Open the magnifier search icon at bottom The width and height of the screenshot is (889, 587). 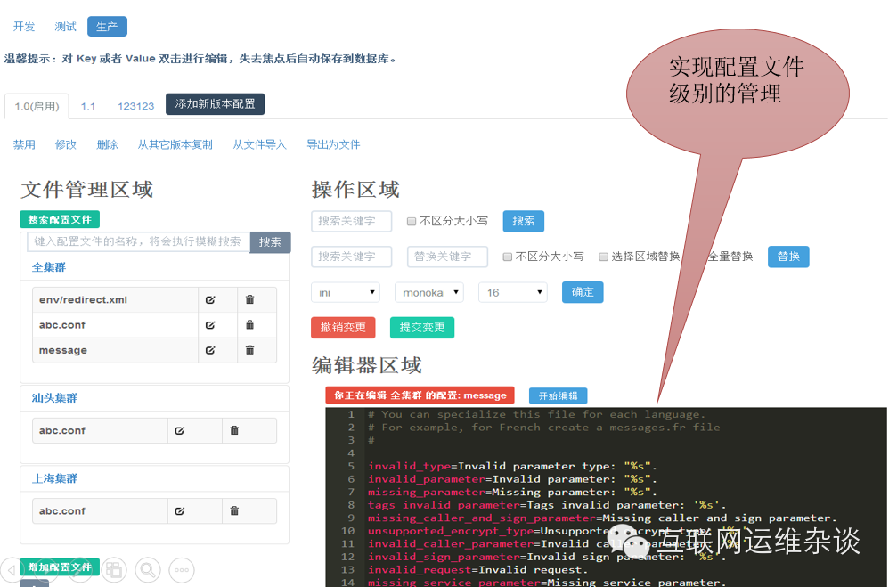146,570
